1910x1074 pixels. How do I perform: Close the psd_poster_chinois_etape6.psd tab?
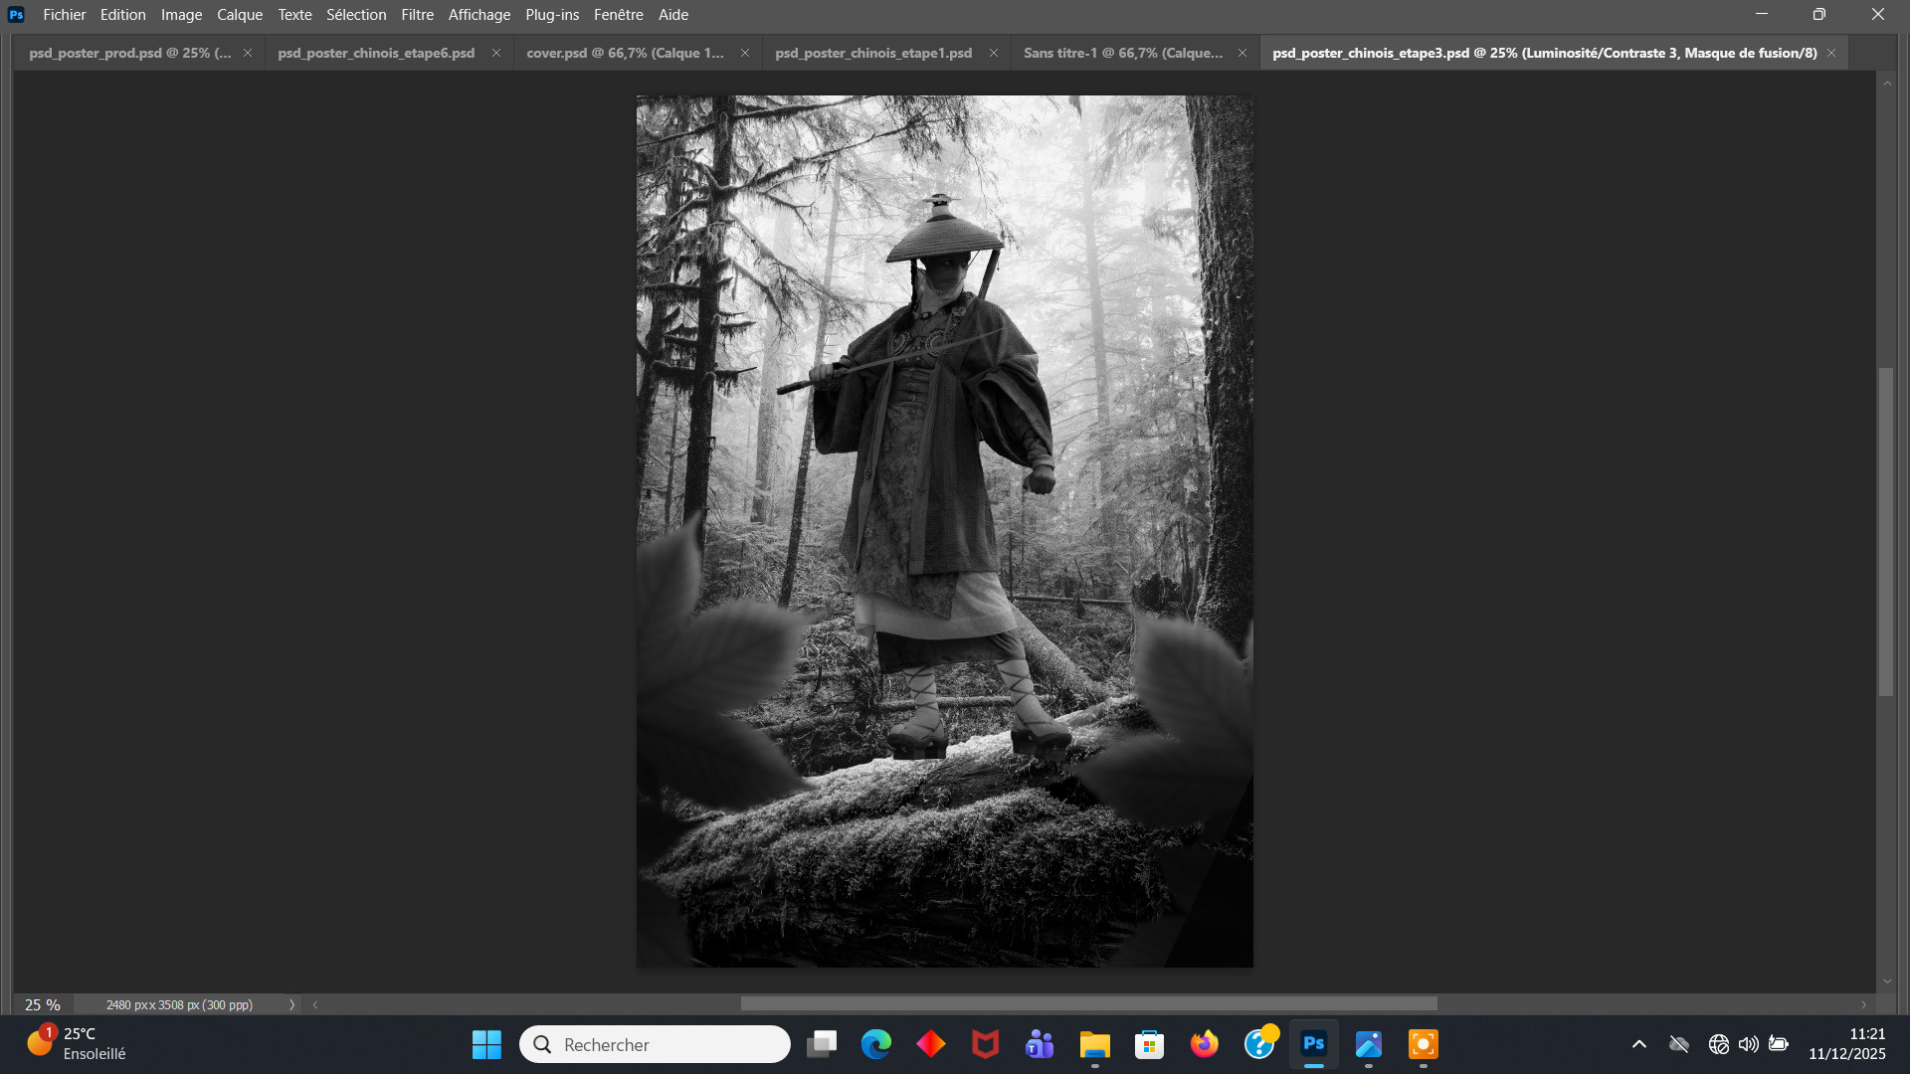pos(496,53)
